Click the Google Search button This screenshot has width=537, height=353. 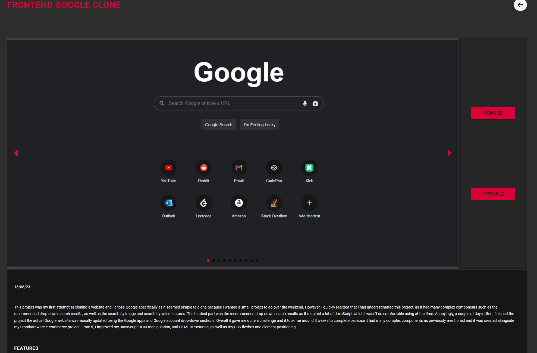coord(219,125)
